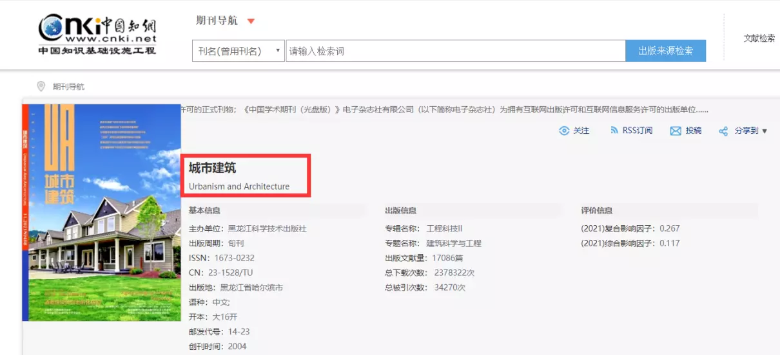
Task: Select the subtitle Urbanism and Architecture
Action: 239,187
